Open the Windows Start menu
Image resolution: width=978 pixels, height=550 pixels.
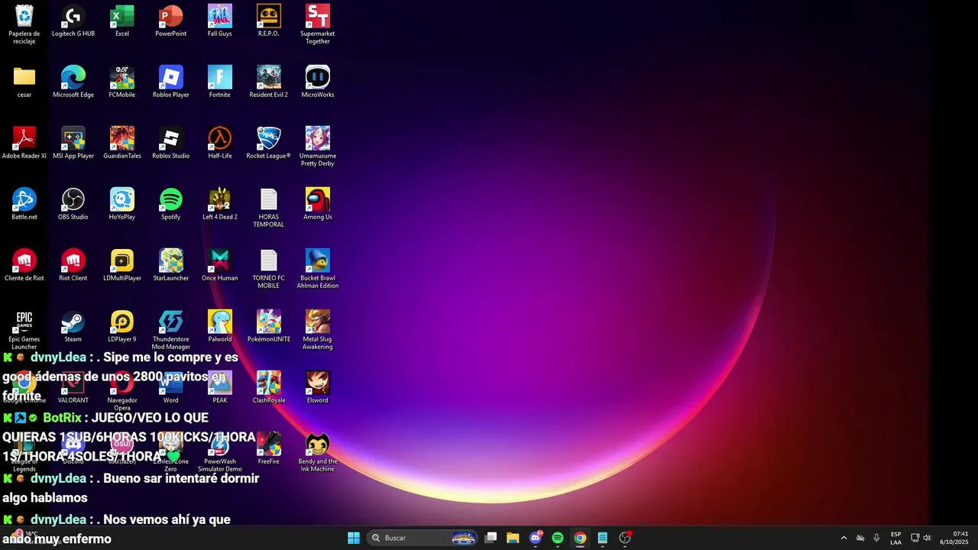coord(354,538)
